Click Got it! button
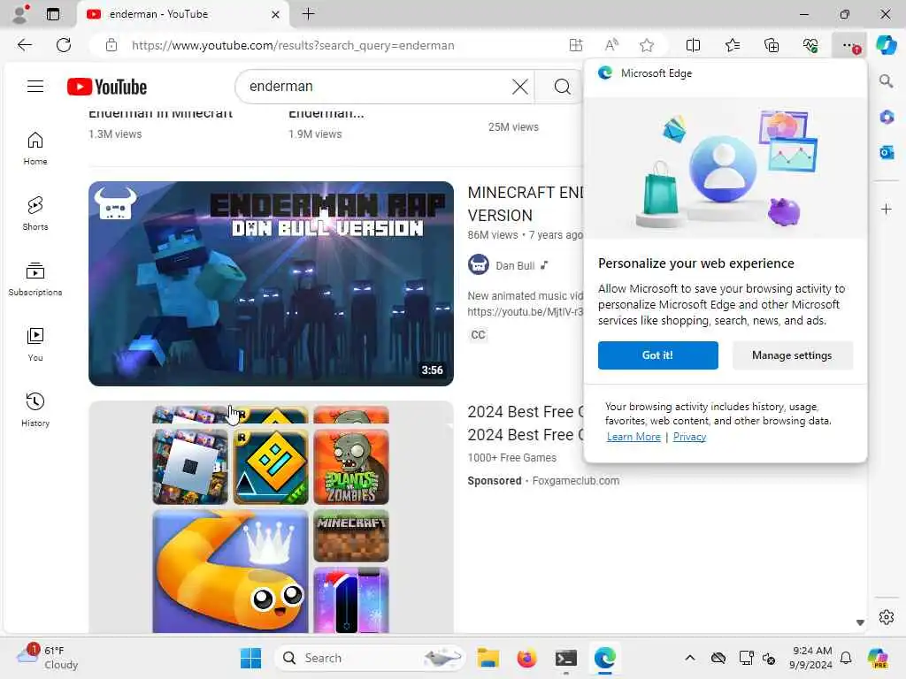Screen dimensions: 906x679 coord(657,355)
